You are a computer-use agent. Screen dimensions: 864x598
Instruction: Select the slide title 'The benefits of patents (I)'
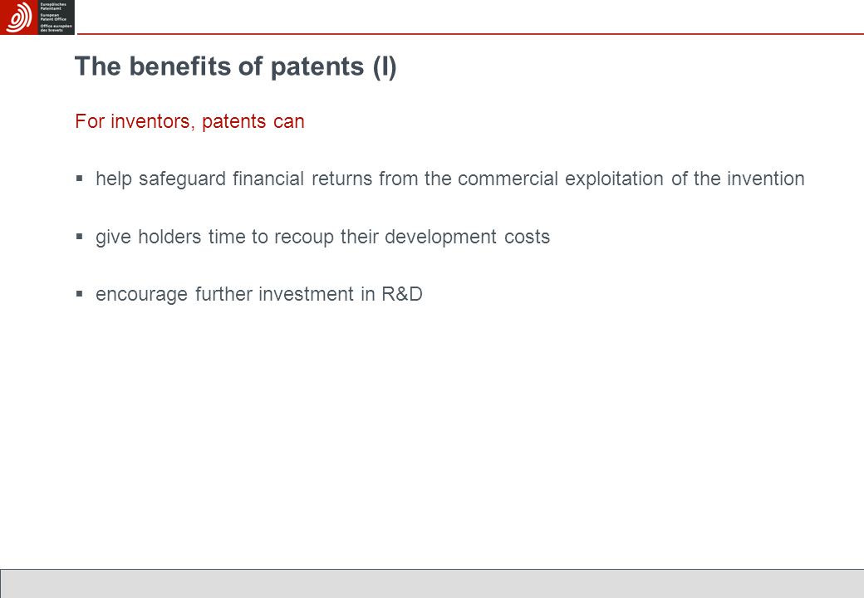[236, 66]
